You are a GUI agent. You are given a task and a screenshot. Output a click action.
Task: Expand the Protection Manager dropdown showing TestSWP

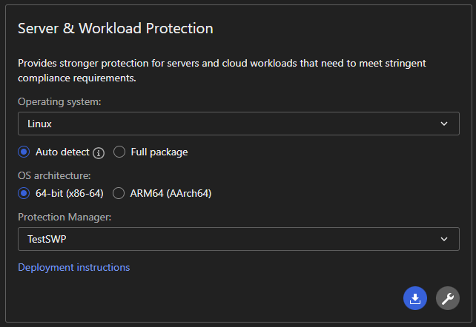(237, 239)
